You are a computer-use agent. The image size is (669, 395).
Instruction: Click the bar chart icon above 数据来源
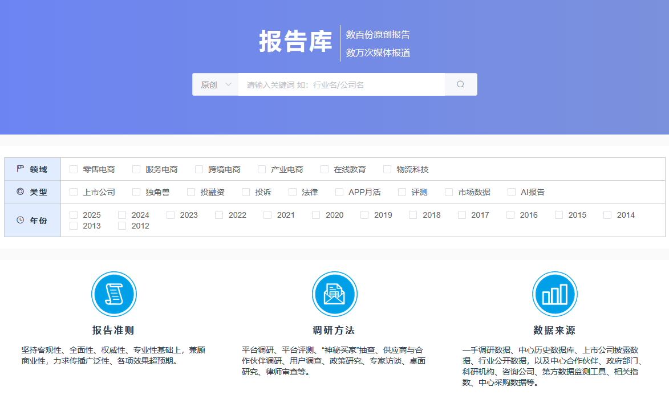click(x=554, y=294)
